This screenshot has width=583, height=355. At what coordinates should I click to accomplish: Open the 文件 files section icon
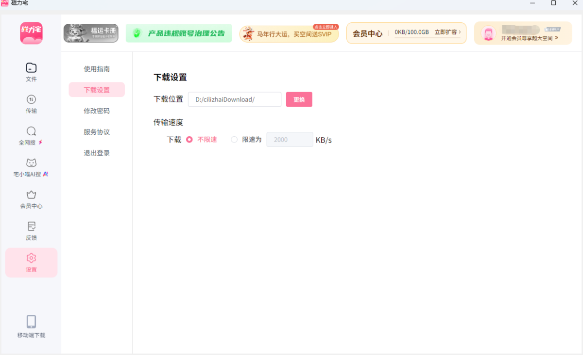click(31, 67)
